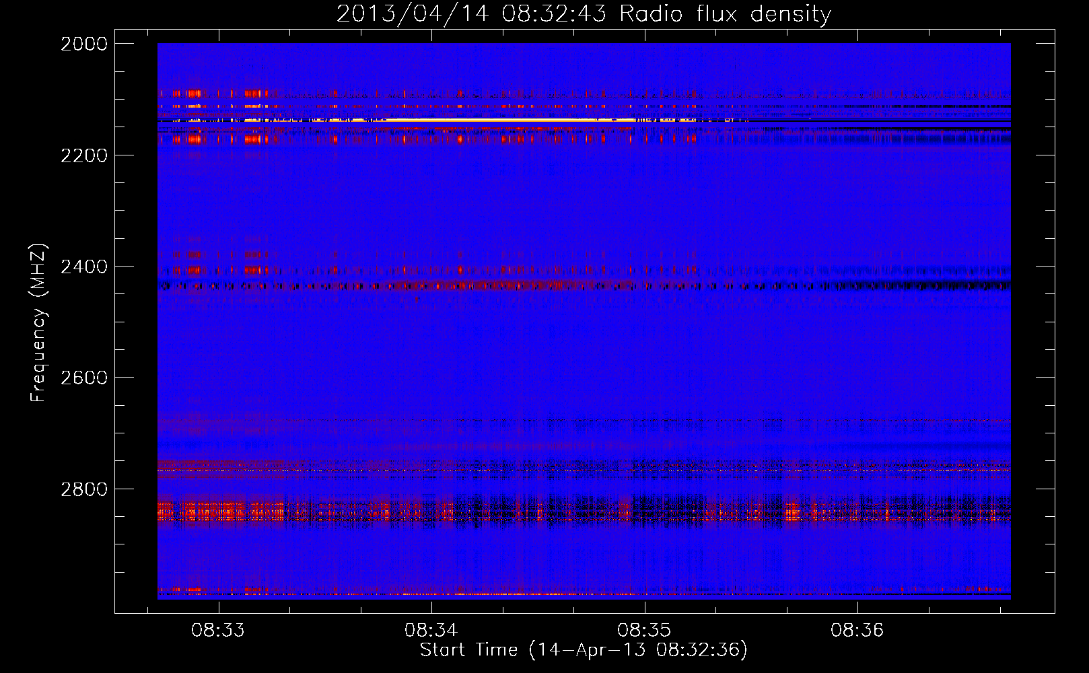Click the 2800 frequency tick label

tap(84, 489)
